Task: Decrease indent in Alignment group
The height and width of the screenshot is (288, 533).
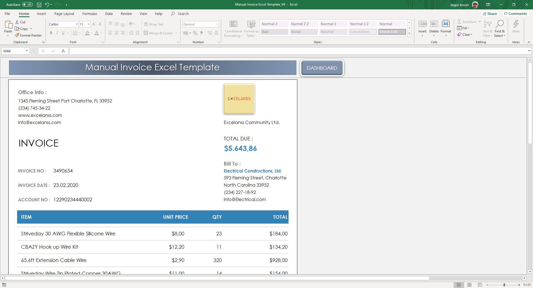Action: [131, 33]
